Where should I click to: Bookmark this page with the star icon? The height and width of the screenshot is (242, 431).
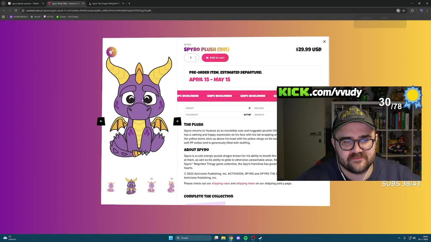pyautogui.click(x=404, y=10)
